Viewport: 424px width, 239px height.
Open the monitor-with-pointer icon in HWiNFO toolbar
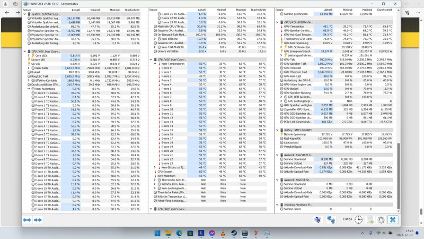click(318, 219)
